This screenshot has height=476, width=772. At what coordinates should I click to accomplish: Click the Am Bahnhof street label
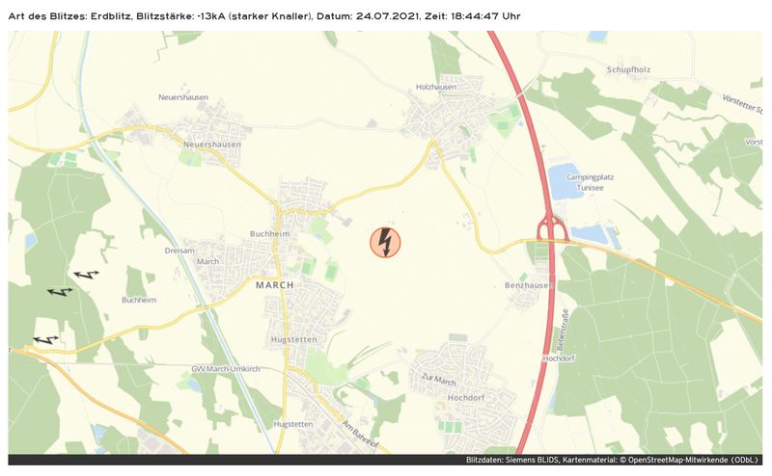pos(361,435)
